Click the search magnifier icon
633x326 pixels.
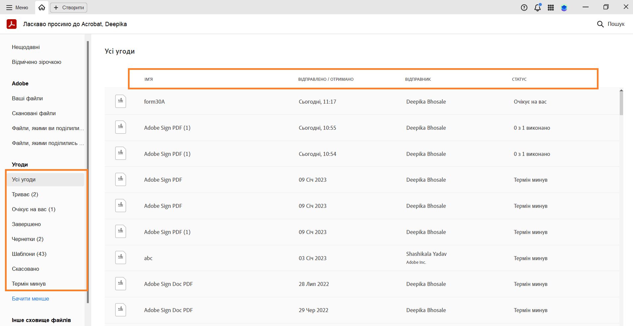tap(600, 24)
